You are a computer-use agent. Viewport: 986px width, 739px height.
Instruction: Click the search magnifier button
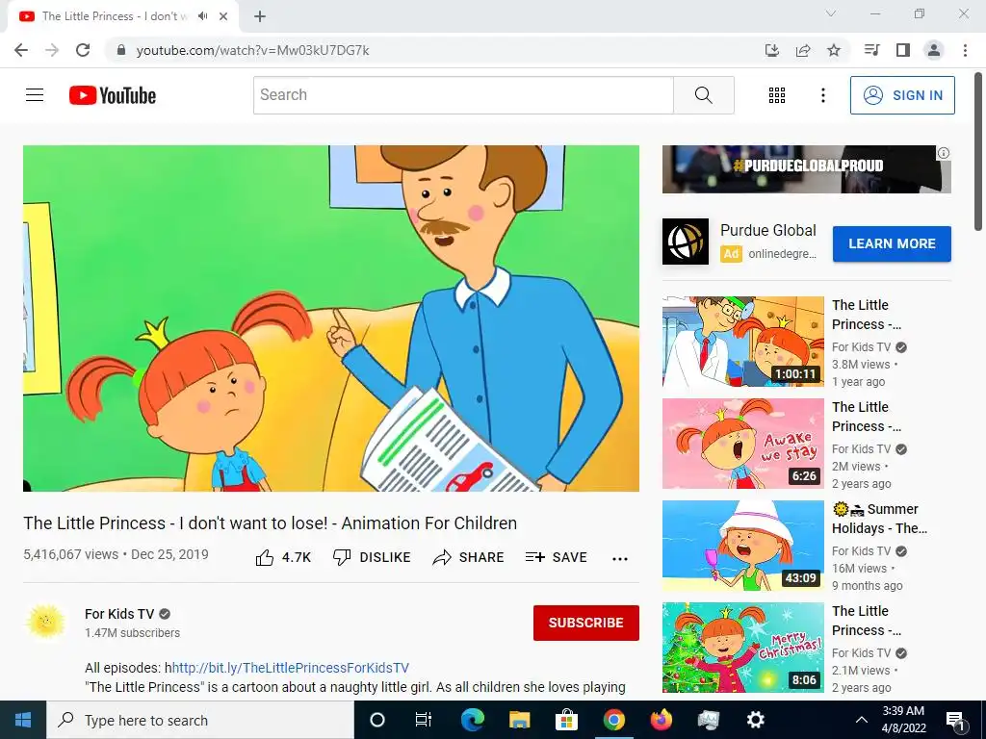coord(704,95)
